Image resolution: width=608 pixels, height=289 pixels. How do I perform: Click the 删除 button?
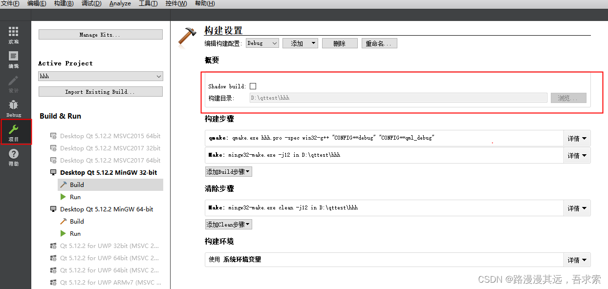340,43
